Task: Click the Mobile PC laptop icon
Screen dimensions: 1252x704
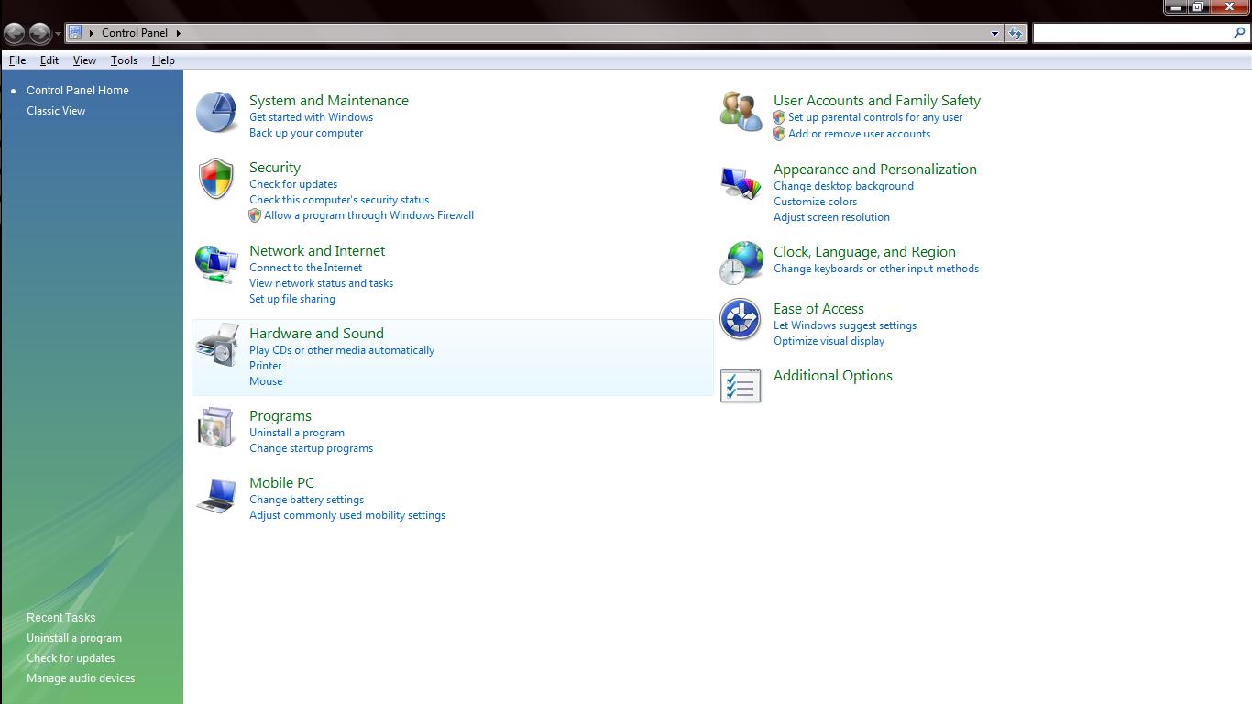Action: [x=217, y=495]
